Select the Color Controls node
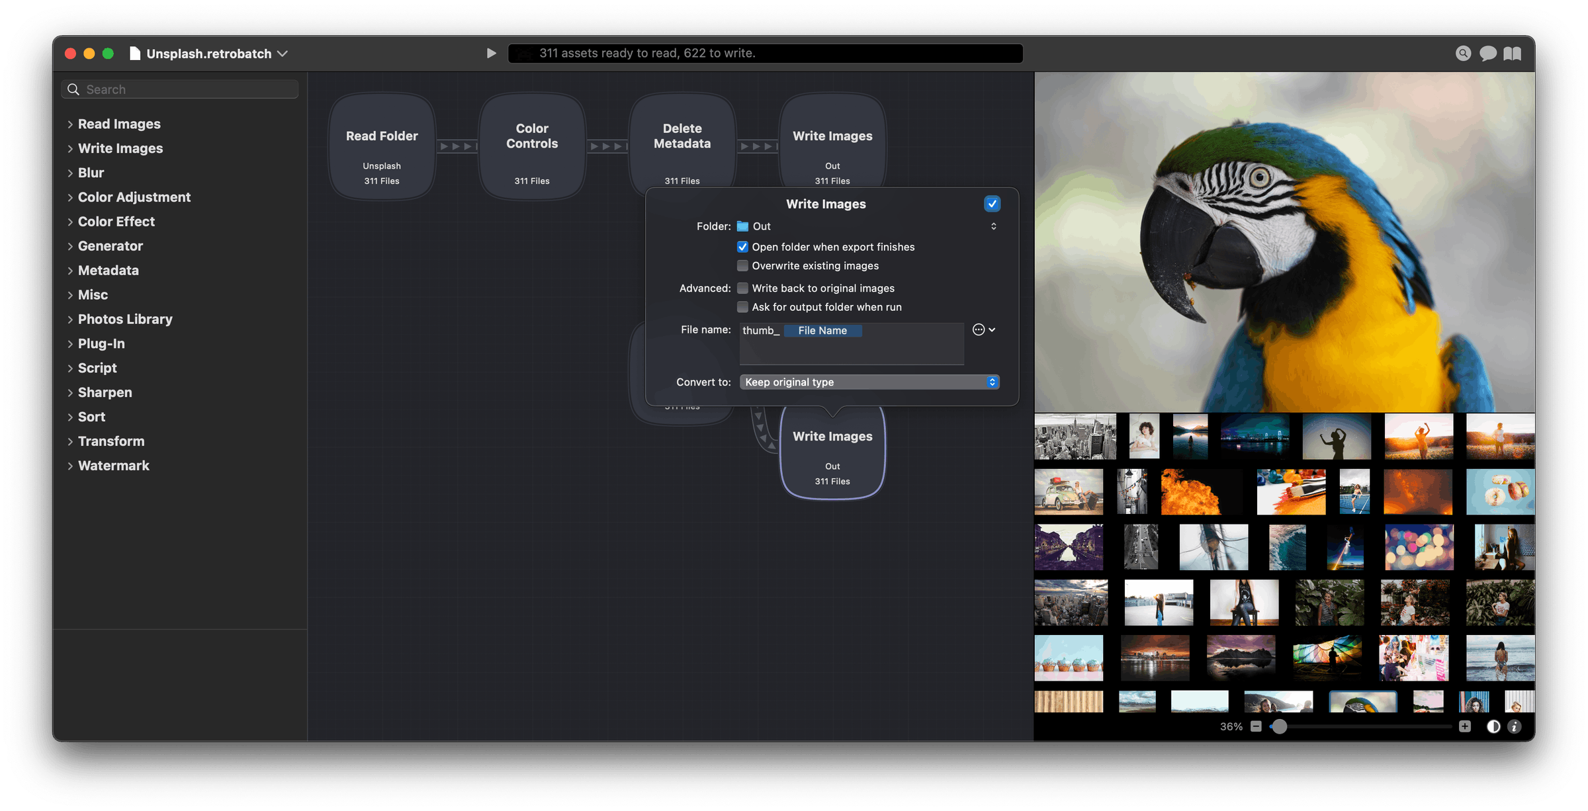 (532, 146)
